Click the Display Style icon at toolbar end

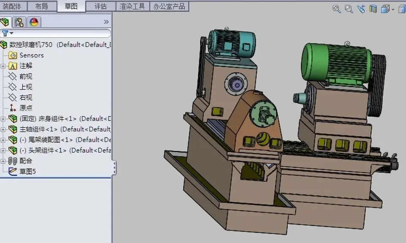[x=402, y=9]
